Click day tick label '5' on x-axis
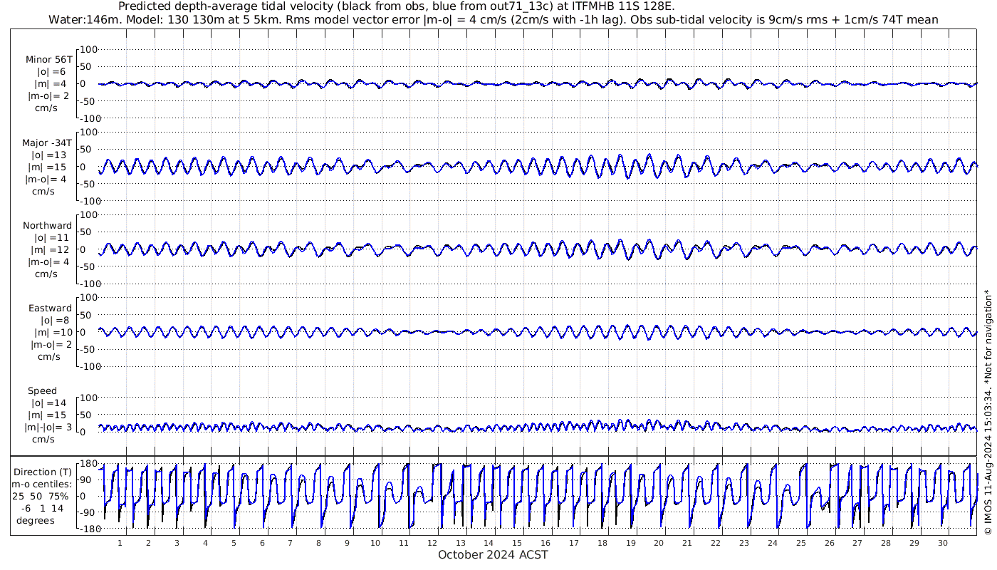This screenshot has height=570, width=997. coord(234,543)
